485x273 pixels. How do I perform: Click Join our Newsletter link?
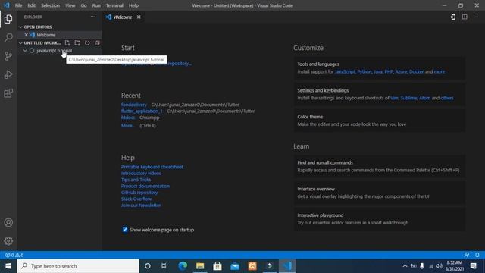tap(141, 206)
